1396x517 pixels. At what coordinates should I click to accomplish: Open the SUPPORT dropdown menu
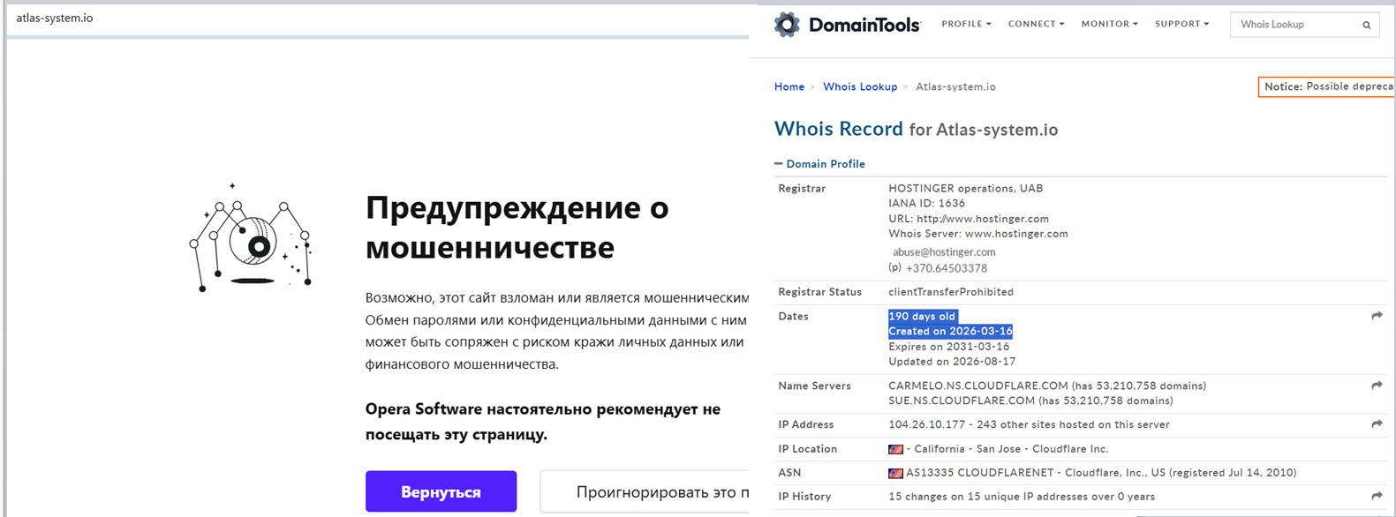tap(1181, 24)
